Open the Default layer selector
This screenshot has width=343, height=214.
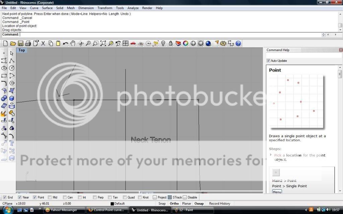pos(119,203)
